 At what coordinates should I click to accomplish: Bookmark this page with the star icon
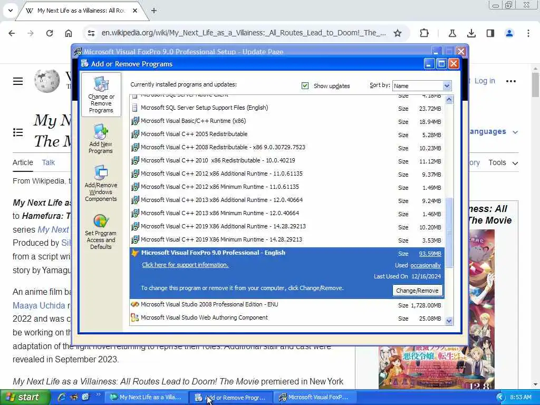tap(398, 33)
